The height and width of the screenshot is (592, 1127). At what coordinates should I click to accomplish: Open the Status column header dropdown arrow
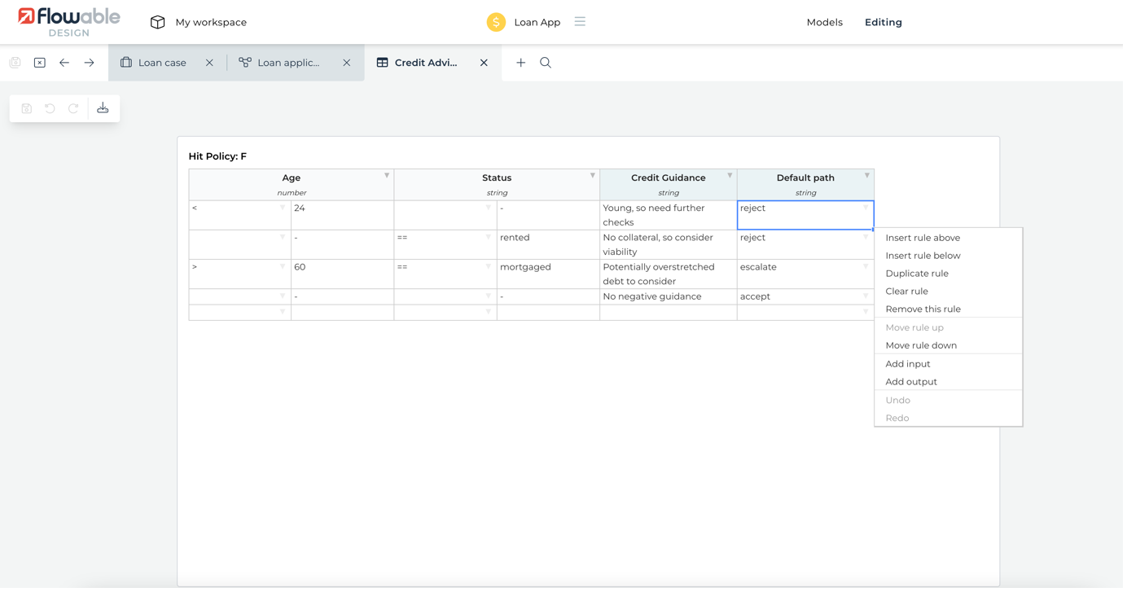pos(593,176)
